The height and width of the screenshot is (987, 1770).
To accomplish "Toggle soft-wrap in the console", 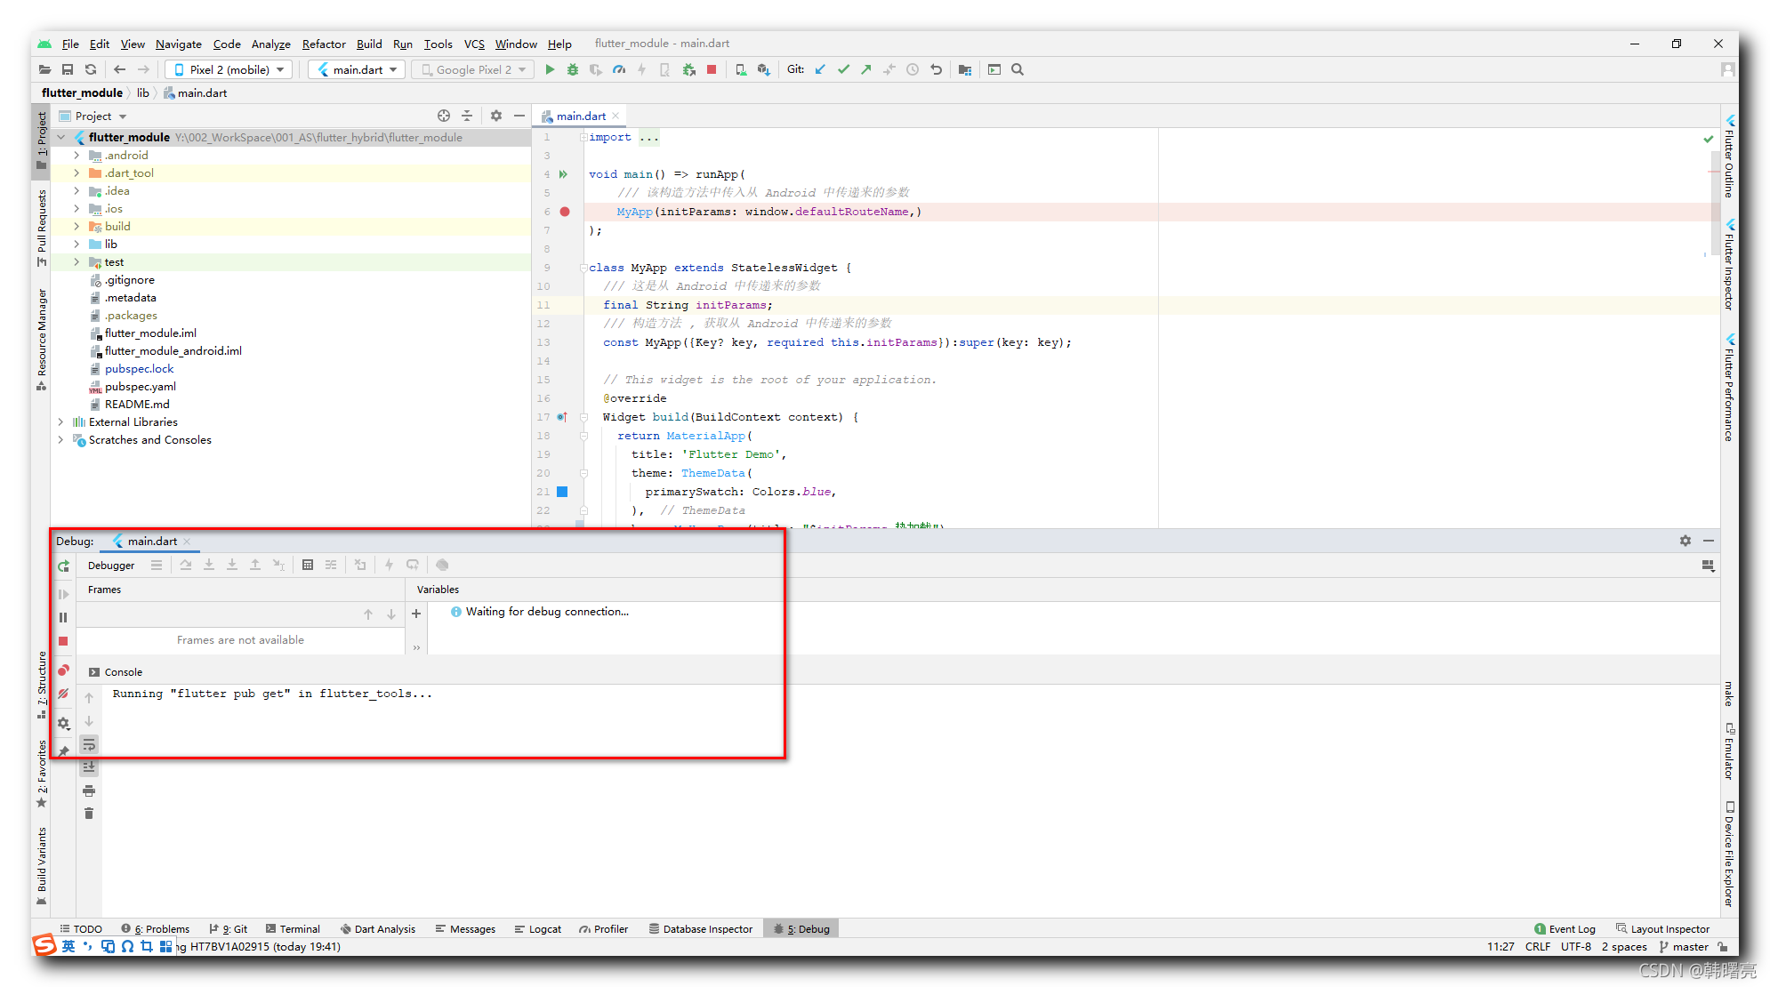I will (x=89, y=744).
